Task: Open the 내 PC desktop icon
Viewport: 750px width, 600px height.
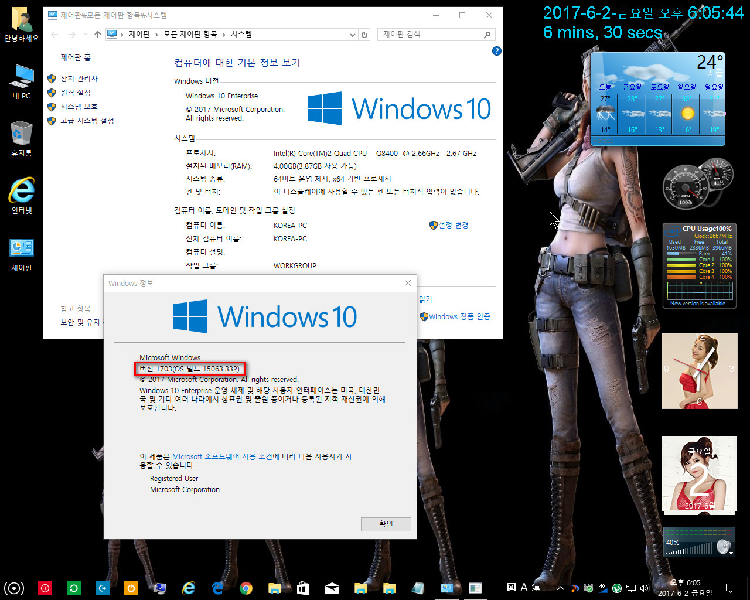Action: (22, 82)
